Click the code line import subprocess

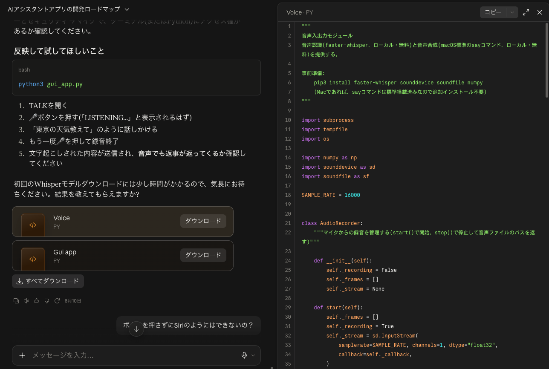(328, 120)
